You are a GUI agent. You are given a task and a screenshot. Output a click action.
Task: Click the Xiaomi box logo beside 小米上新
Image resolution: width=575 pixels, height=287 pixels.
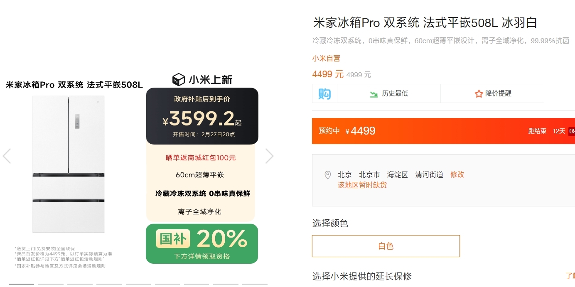(x=179, y=79)
